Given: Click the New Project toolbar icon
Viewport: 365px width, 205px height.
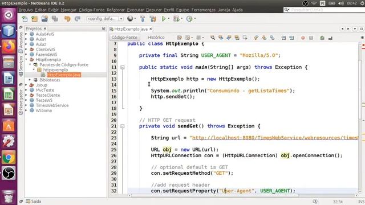Looking at the screenshot, I should [34, 19].
